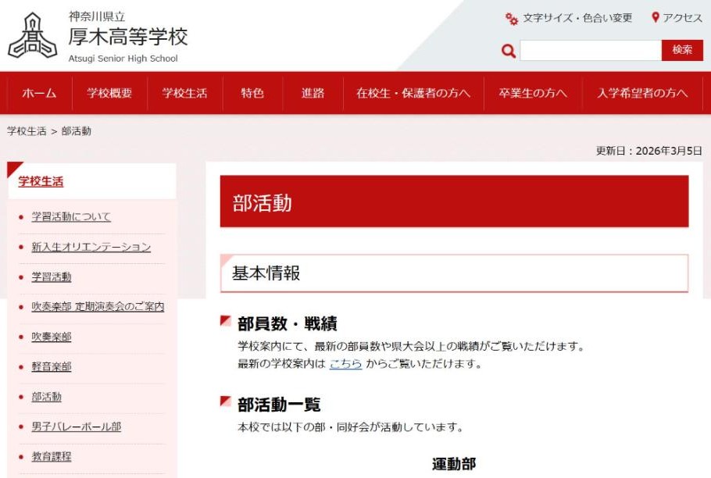Open 男子バレーボール部 sidebar link

coord(77,426)
